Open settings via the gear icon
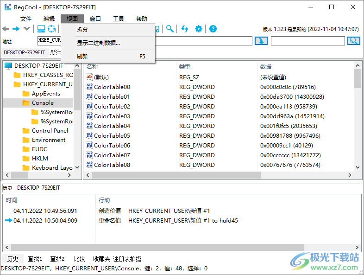364x275 pixels. (199, 29)
